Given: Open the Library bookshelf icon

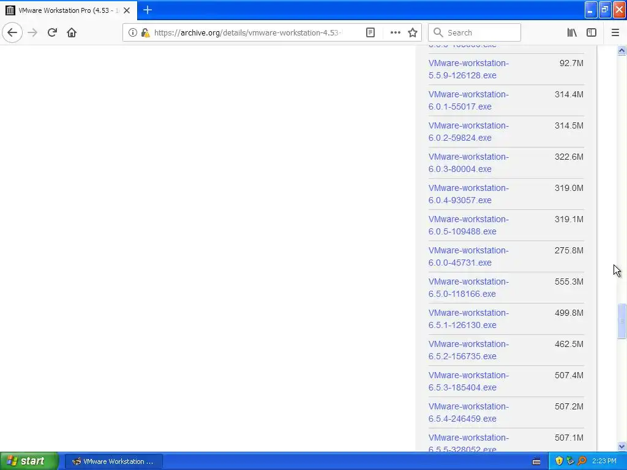Looking at the screenshot, I should point(572,32).
